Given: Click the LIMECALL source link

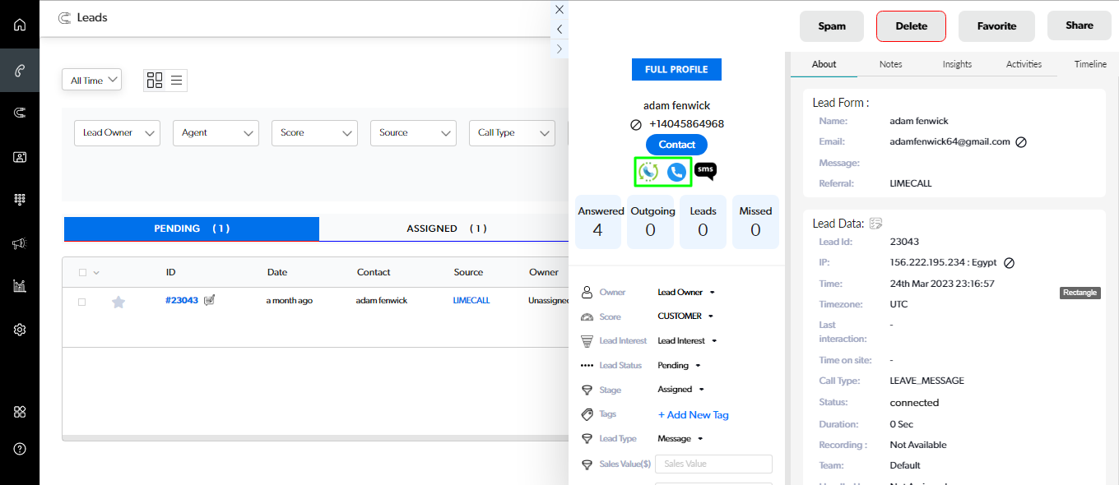Looking at the screenshot, I should point(471,301).
